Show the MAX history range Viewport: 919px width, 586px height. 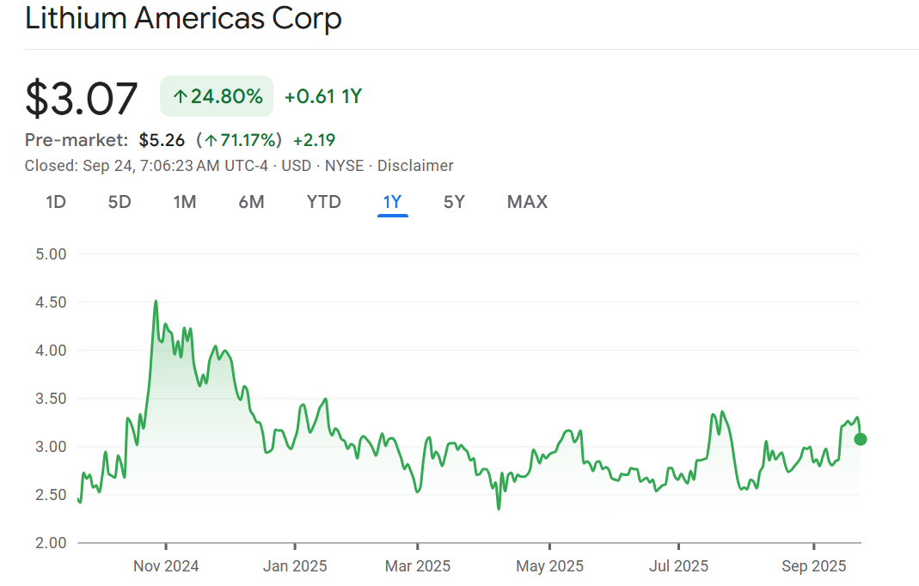tap(527, 202)
